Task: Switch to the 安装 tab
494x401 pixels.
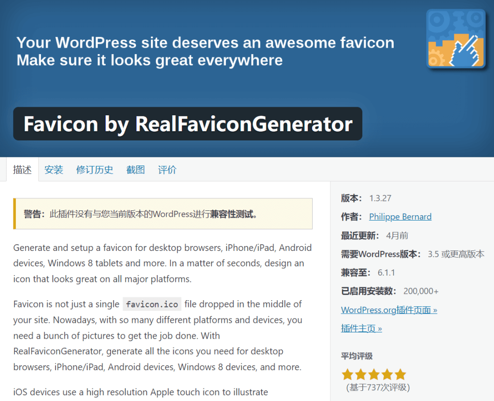Action: [54, 169]
